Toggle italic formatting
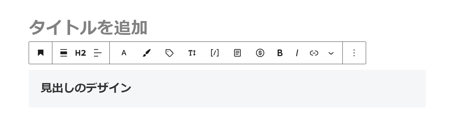Viewport: 455px width, 117px height. click(297, 53)
